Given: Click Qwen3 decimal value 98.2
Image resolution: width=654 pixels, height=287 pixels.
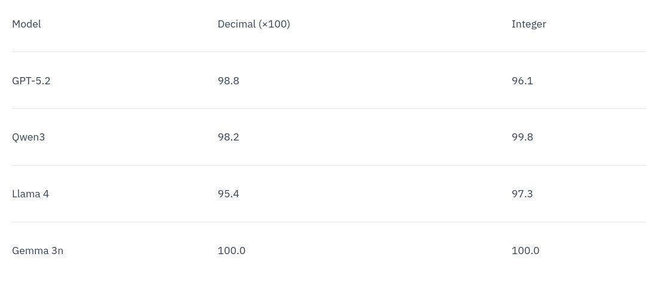Looking at the screenshot, I should point(229,138).
